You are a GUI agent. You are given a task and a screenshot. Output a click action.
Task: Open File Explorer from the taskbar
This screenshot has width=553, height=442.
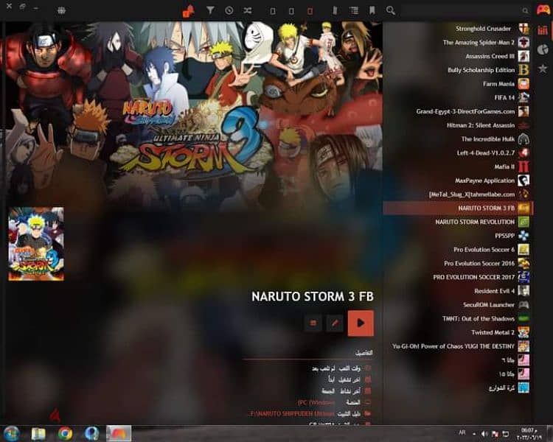tap(38, 434)
